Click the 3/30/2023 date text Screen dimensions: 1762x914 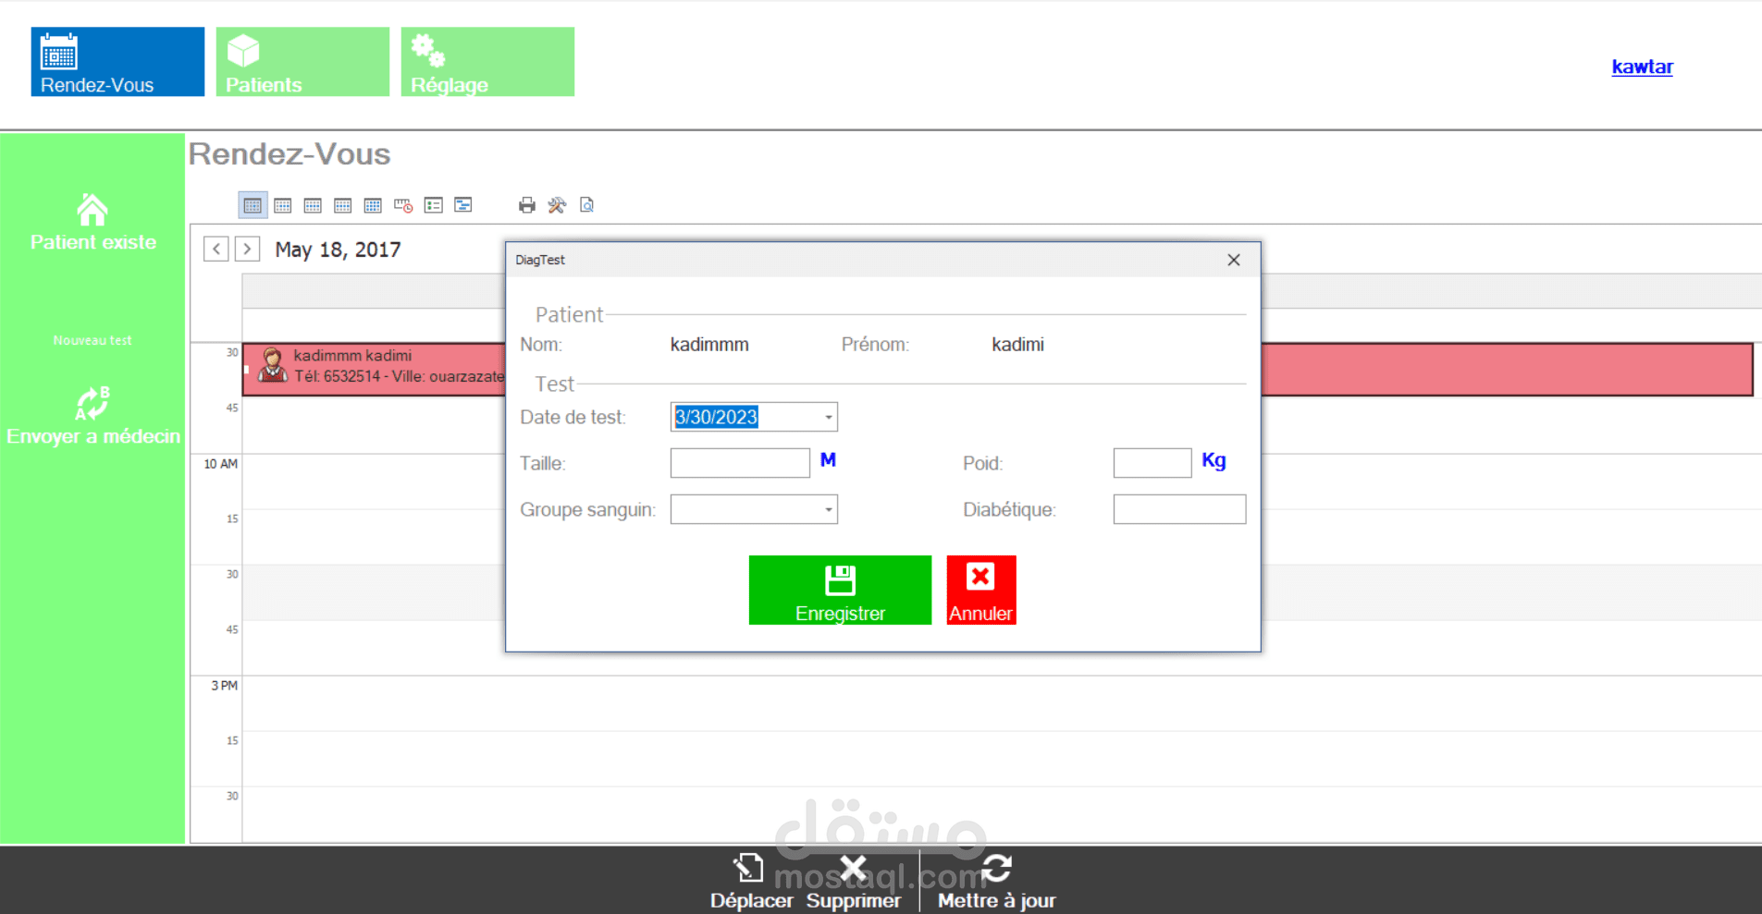tap(717, 417)
